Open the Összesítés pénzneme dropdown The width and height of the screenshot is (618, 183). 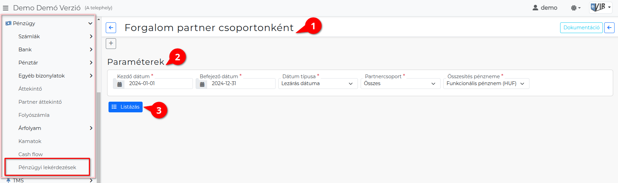tap(486, 83)
